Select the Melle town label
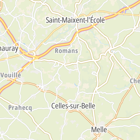The height and width of the screenshot is (140, 140). tap(99, 130)
